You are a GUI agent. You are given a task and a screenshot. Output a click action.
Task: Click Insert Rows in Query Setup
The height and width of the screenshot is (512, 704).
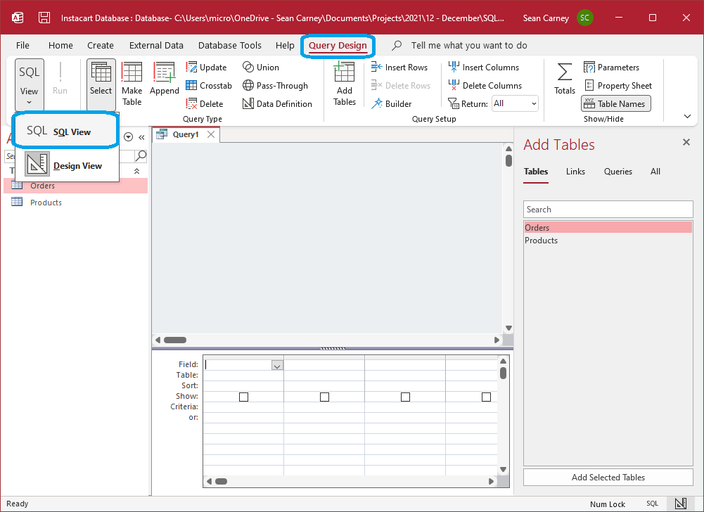(x=400, y=67)
